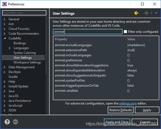The width and height of the screenshot is (161, 129).
Task: Open the blue view menu triangle
Action: tap(156, 13)
